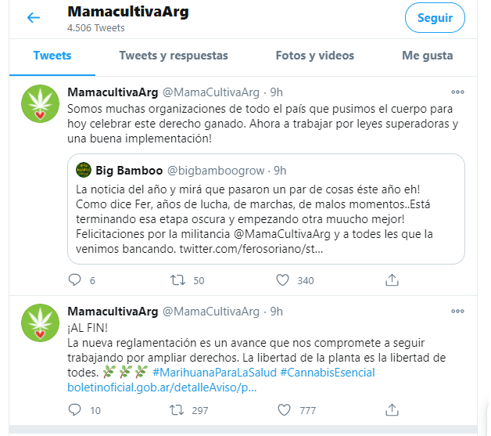Image resolution: width=491 pixels, height=436 pixels.
Task: Select the Tweets tab
Action: [52, 56]
